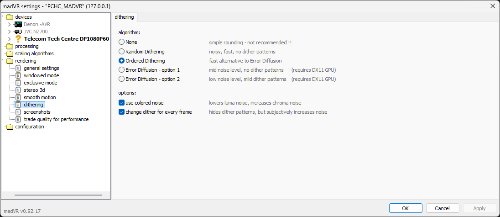Image resolution: width=500 pixels, height=217 pixels.
Task: Click the screenshots page icon
Action: click(x=19, y=112)
